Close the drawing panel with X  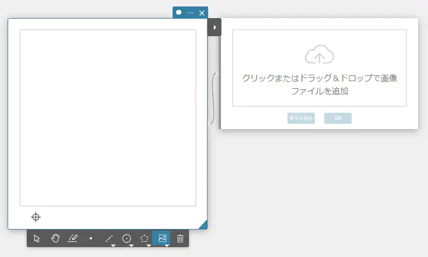202,13
